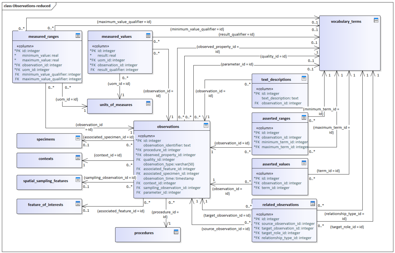
Task: Click the feature_of_interests table icon
Action: [78, 204]
